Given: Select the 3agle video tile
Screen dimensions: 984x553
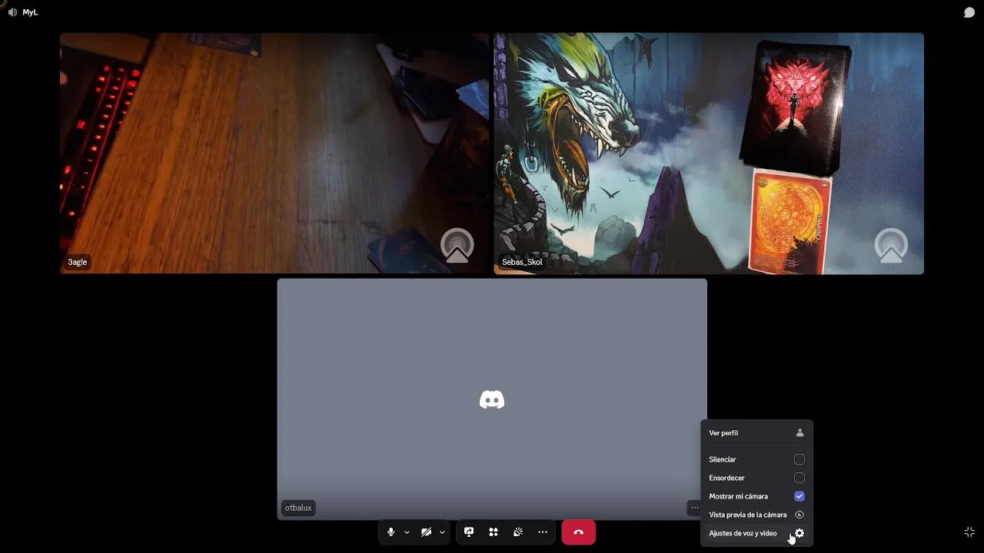Looking at the screenshot, I should click(274, 153).
